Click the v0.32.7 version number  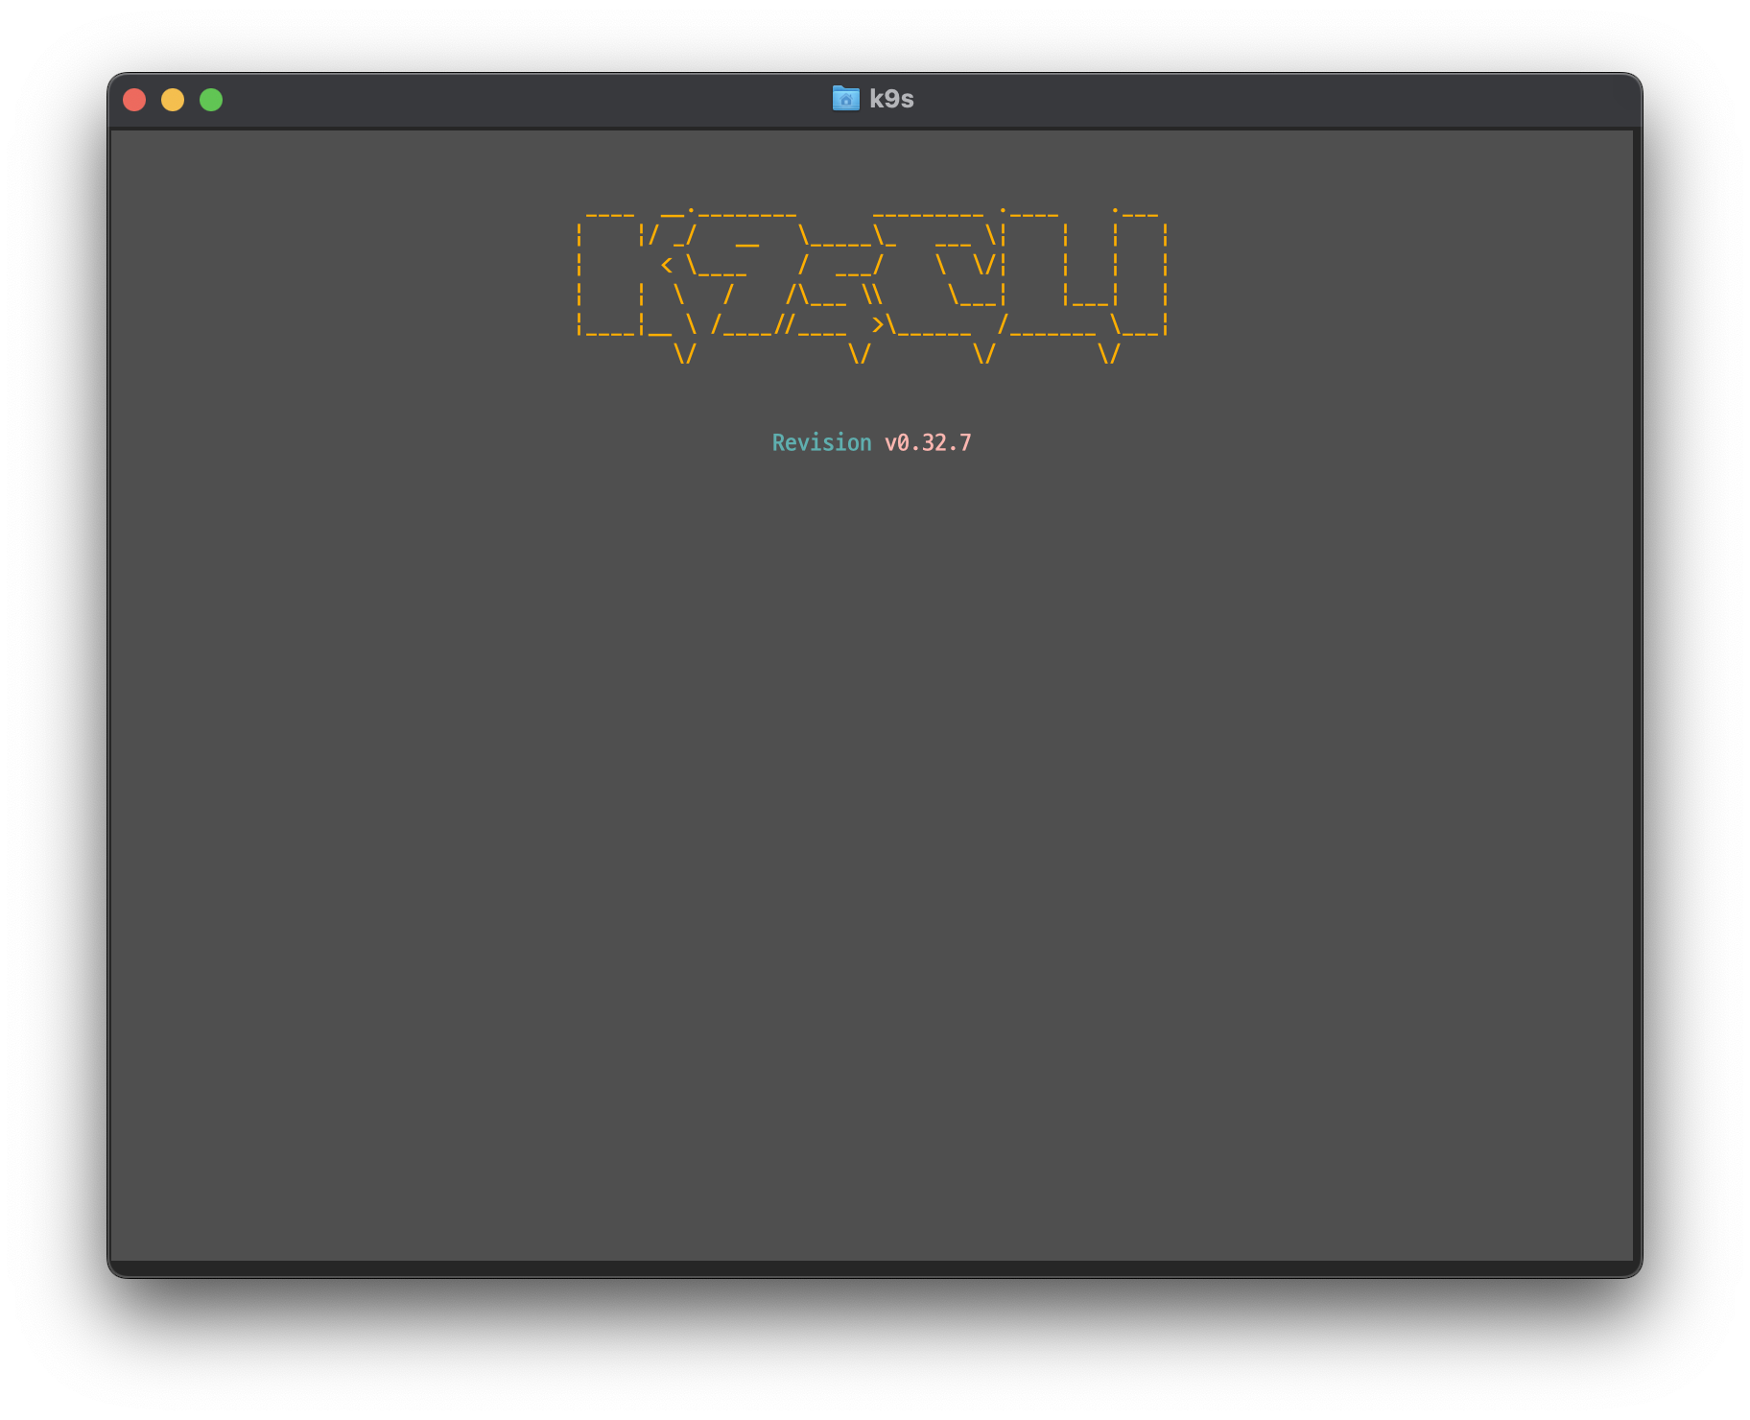(x=928, y=442)
